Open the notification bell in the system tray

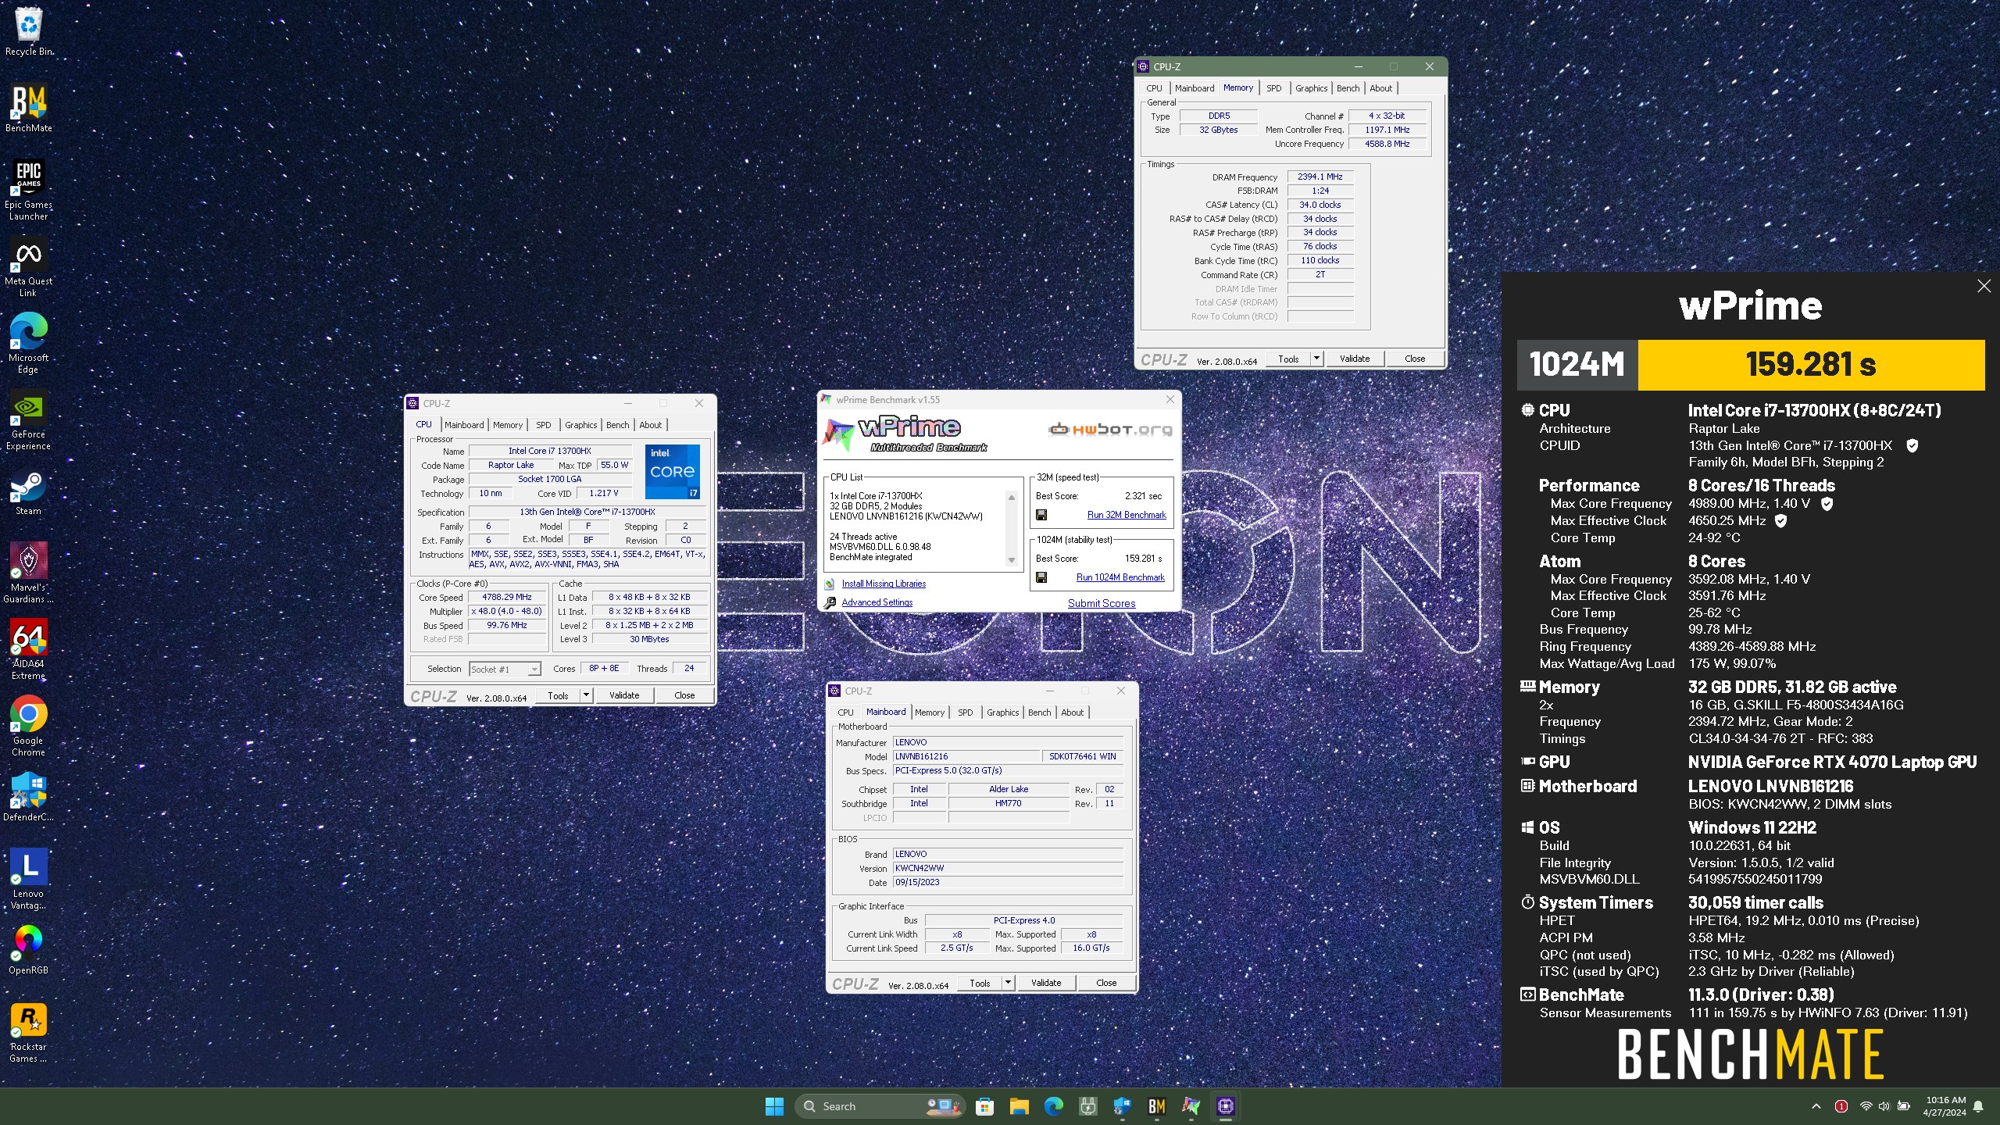[x=1978, y=1106]
